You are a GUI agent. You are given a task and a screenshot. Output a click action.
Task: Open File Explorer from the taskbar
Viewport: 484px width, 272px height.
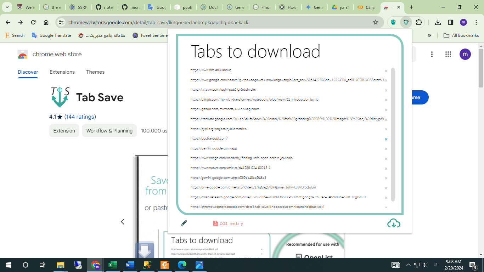click(x=61, y=265)
